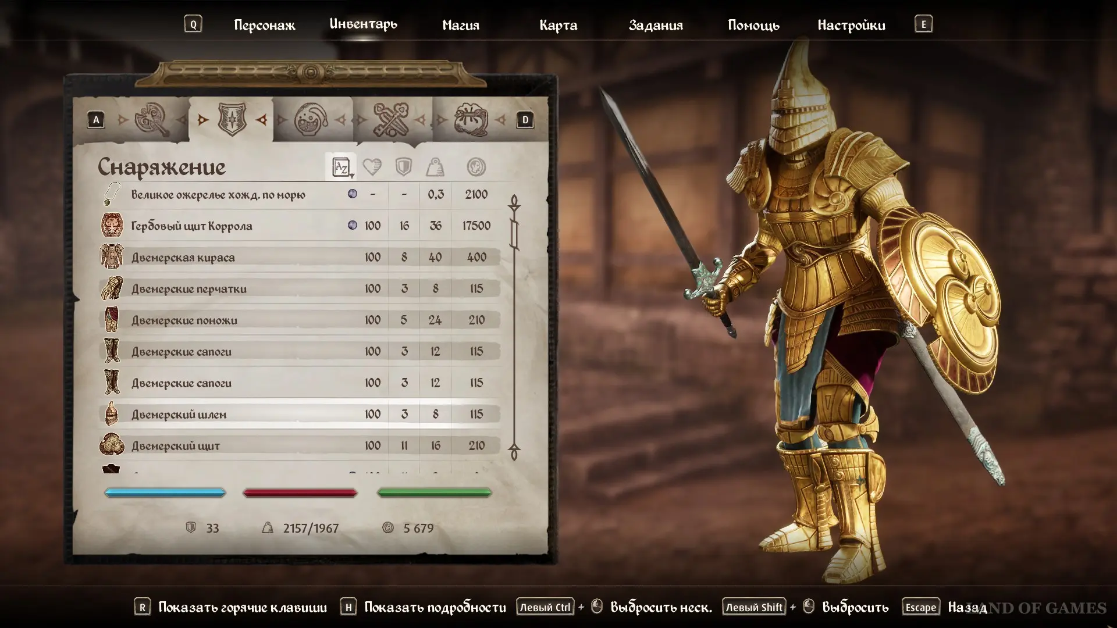
Task: Click the D key next category icon
Action: pyautogui.click(x=525, y=120)
